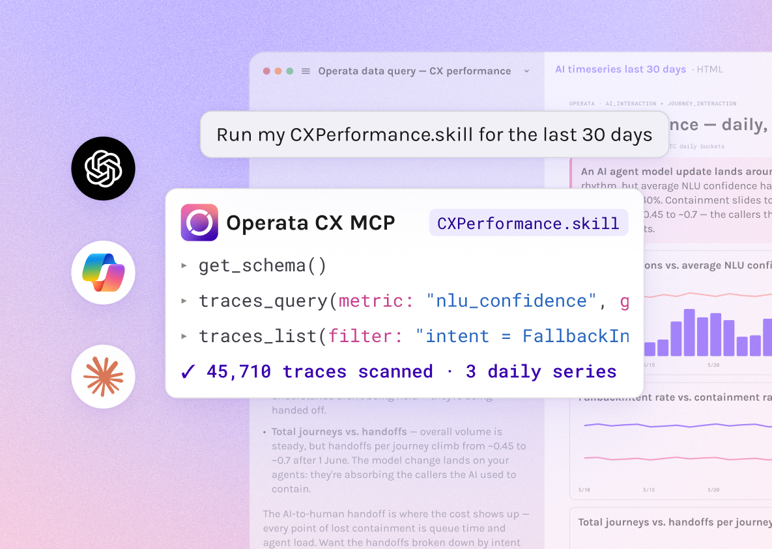The width and height of the screenshot is (772, 549).
Task: Click the Total journeys vs. handoffs bullet heading
Action: (x=339, y=431)
